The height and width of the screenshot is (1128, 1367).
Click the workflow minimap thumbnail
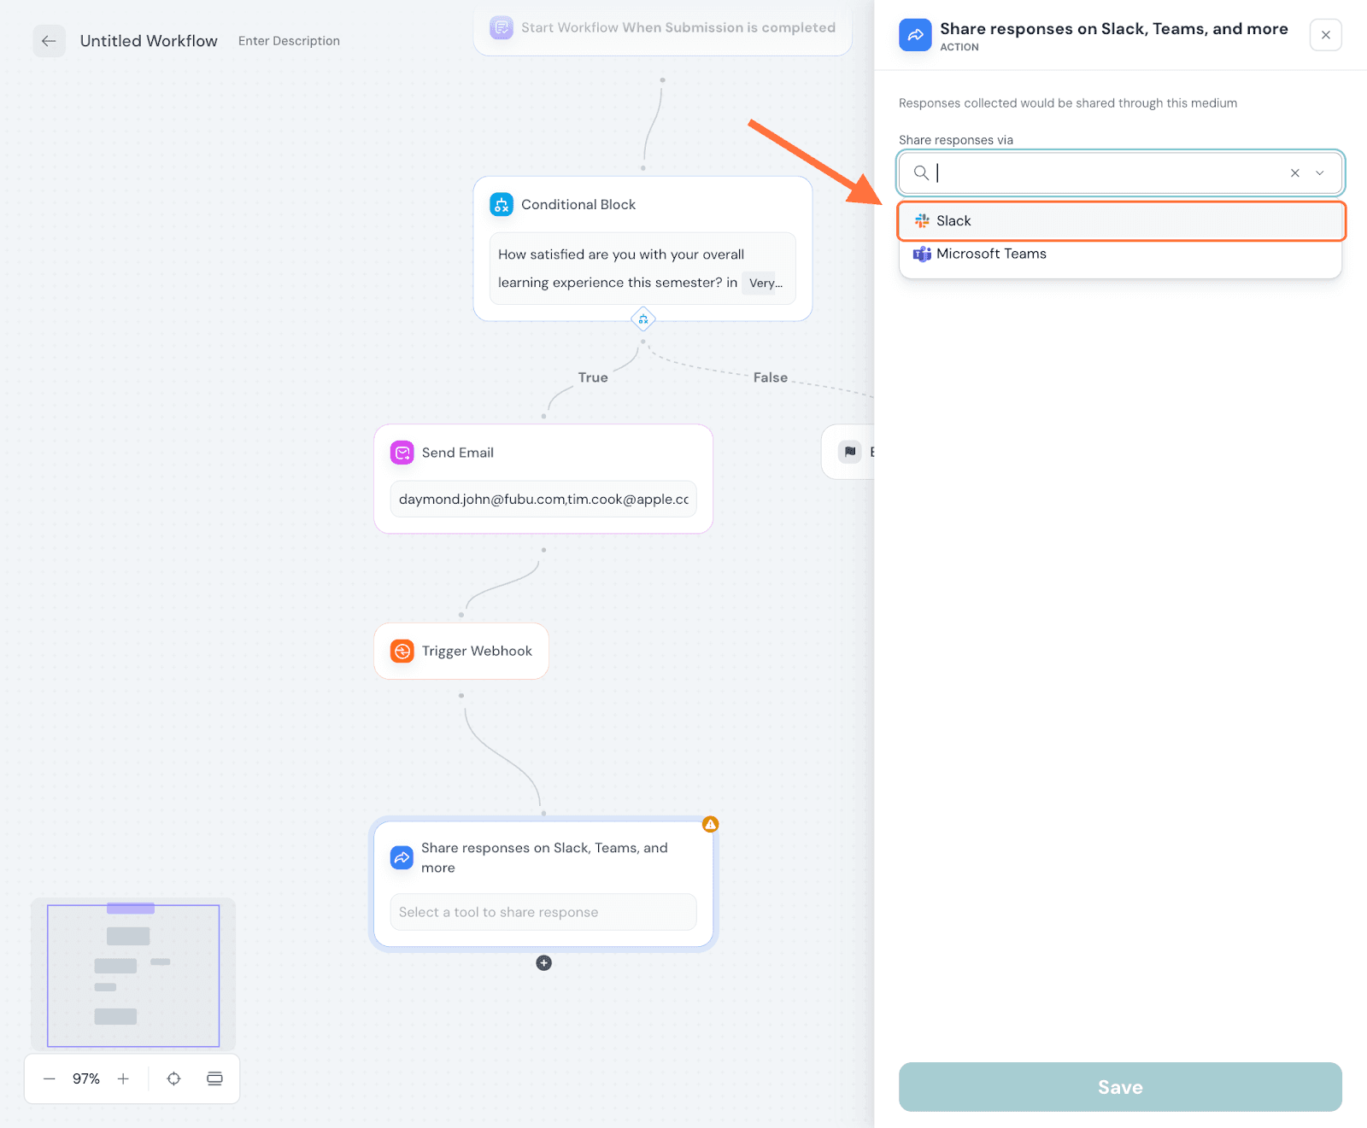[x=133, y=975]
